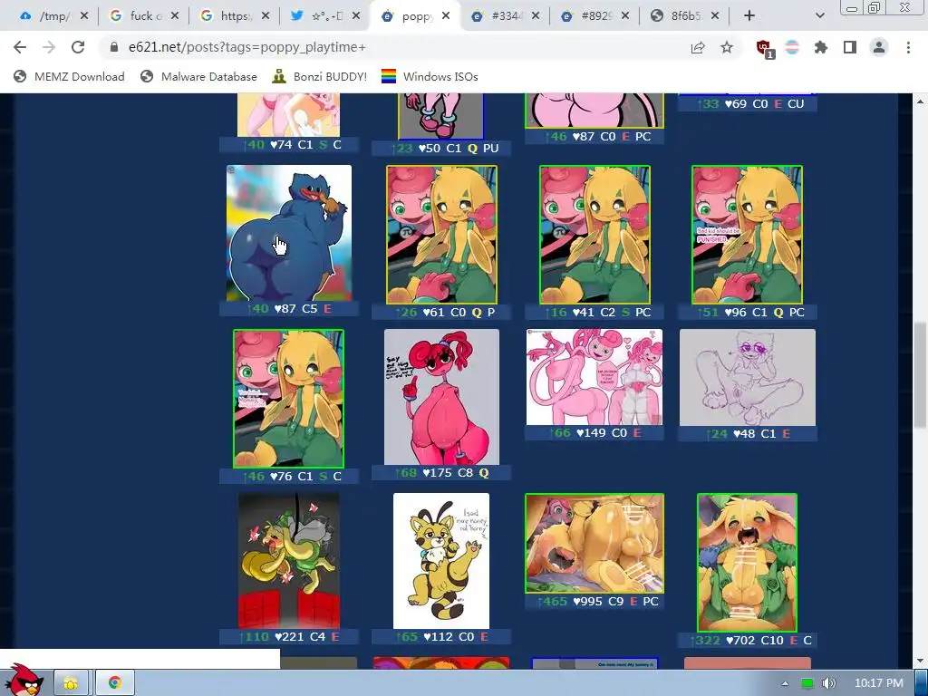The image size is (928, 696).
Task: View site information via the lock icon
Action: point(114,47)
